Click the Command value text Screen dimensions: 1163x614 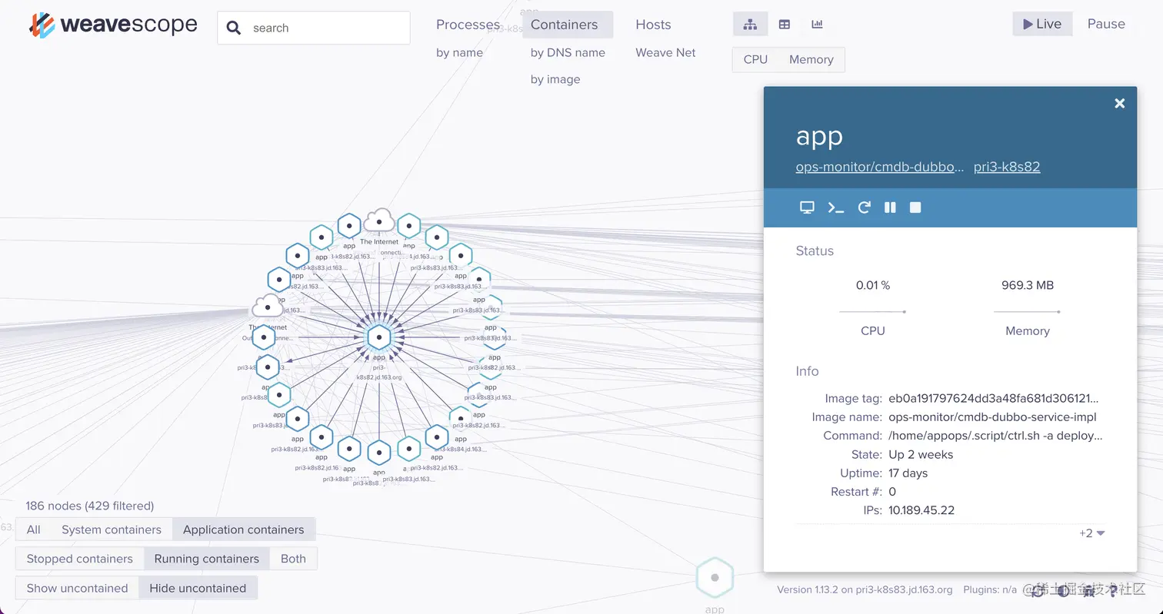[x=996, y=435]
